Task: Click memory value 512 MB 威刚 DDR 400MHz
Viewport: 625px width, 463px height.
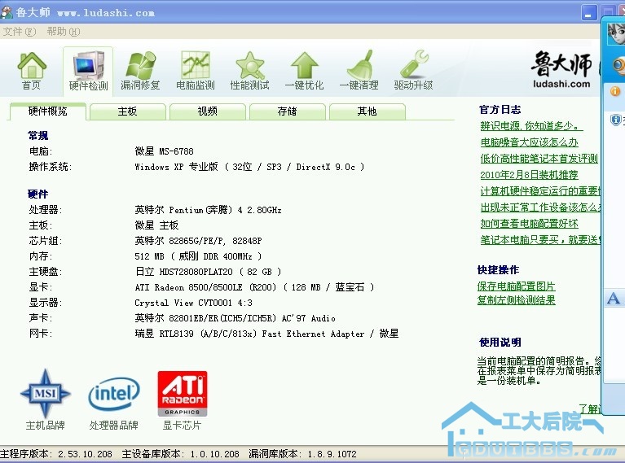Action: coord(198,256)
